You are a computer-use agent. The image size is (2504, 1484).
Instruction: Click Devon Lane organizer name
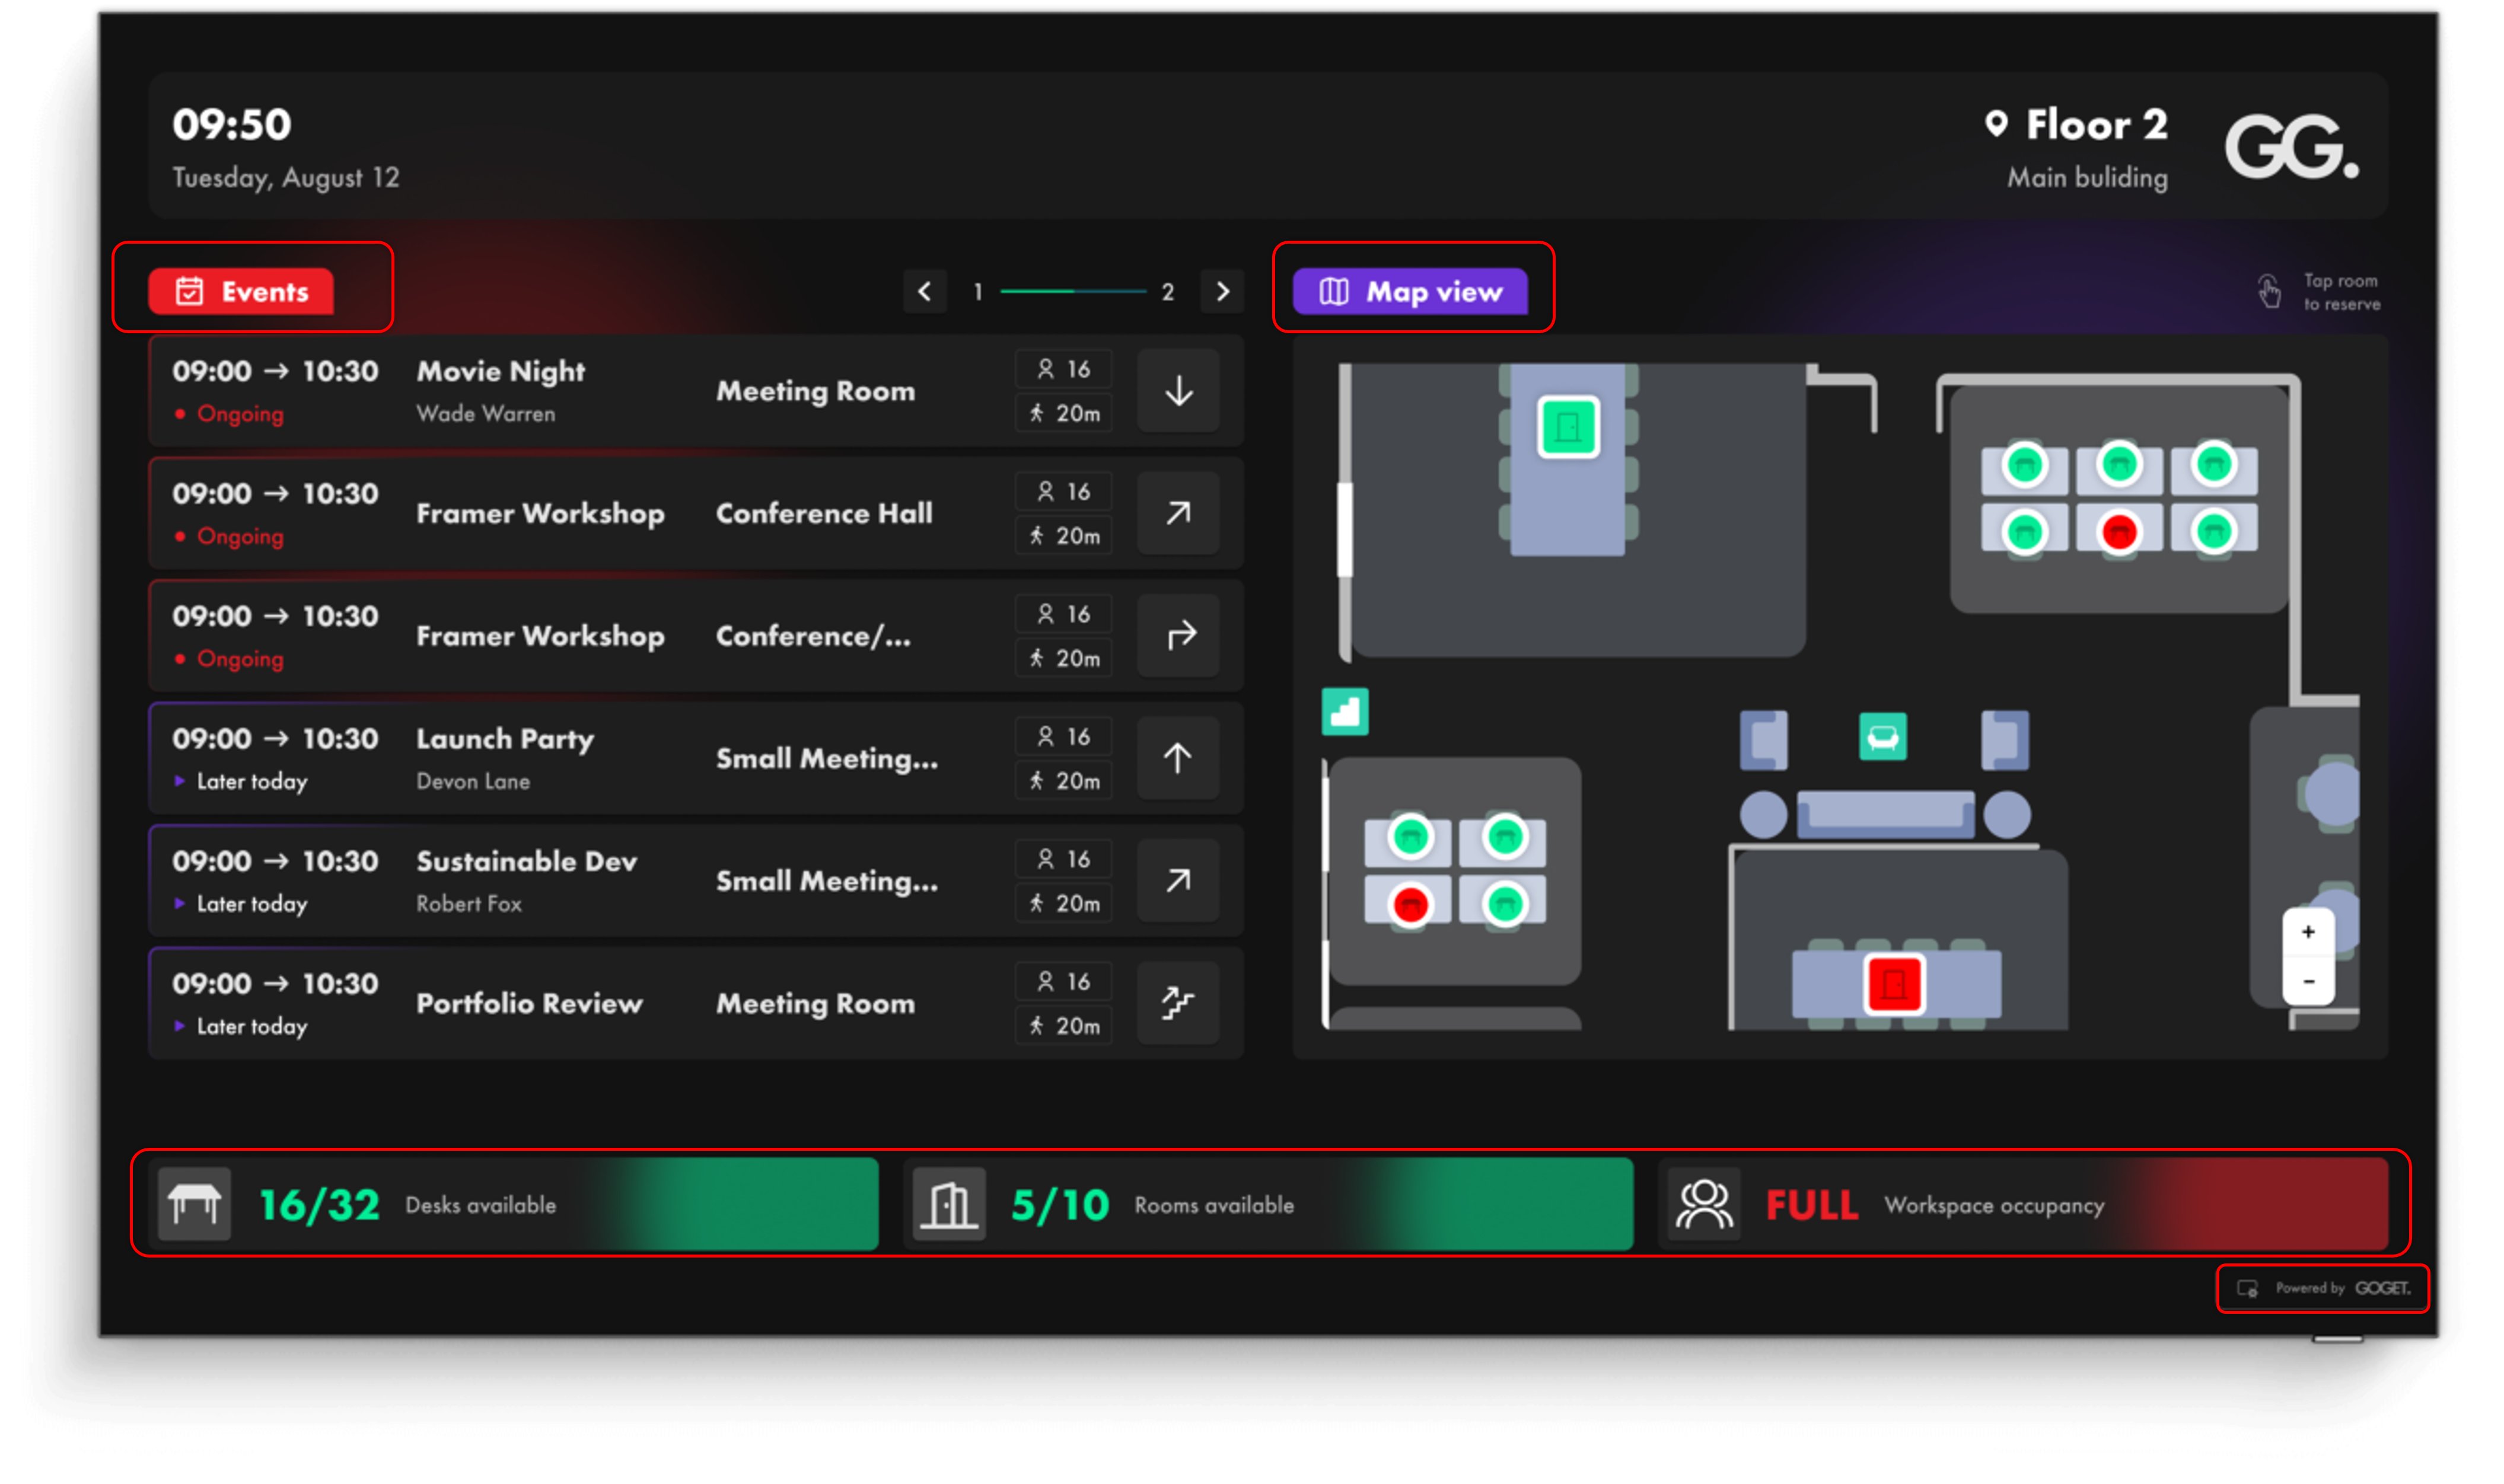pos(473,782)
